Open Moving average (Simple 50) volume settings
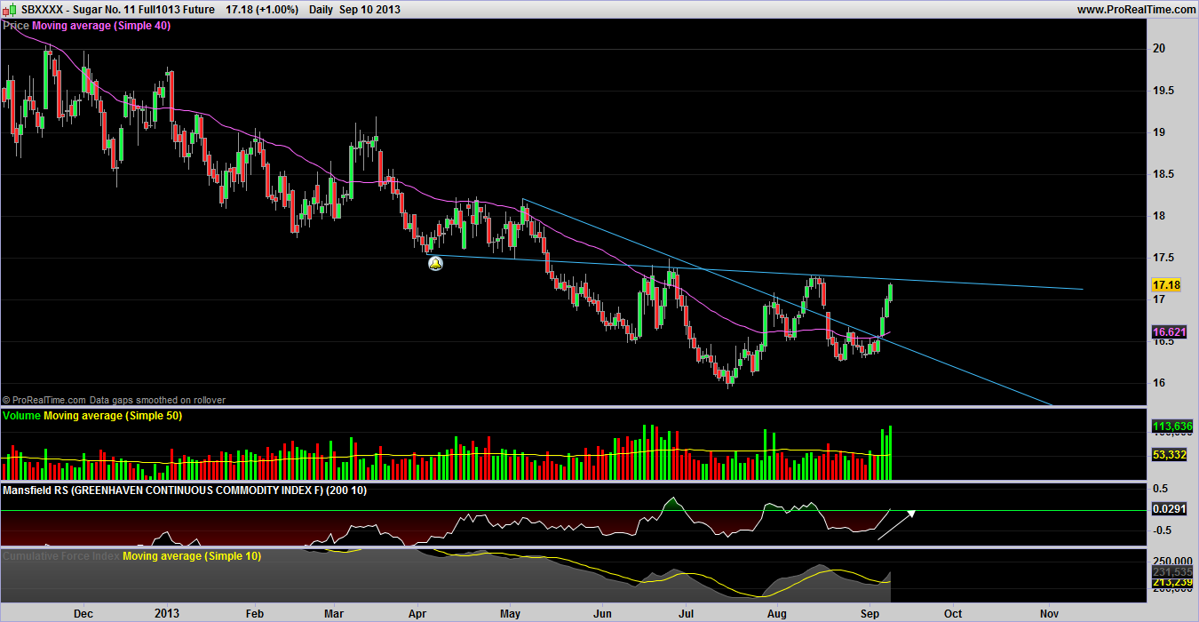The image size is (1199, 622). (113, 415)
